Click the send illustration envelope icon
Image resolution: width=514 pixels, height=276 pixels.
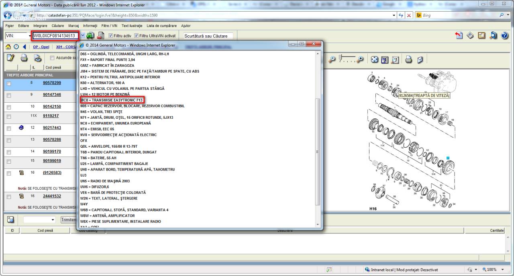420,59
